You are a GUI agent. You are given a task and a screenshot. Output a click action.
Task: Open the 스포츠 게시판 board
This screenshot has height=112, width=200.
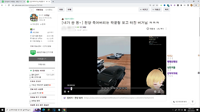pos(36,93)
